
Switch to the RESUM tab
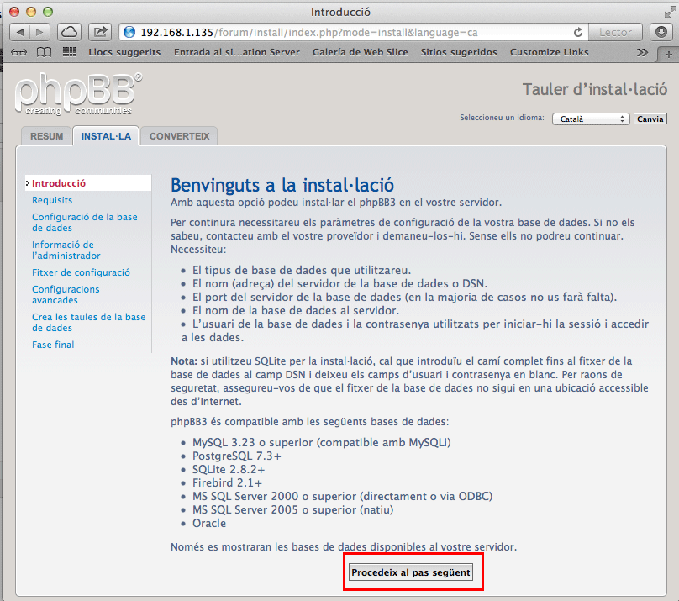[46, 136]
